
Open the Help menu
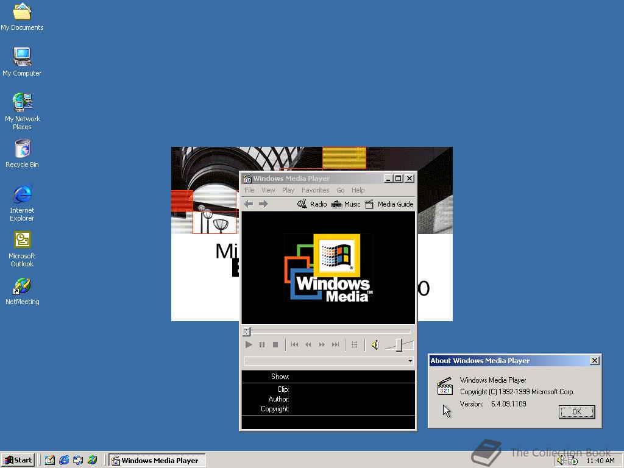[x=358, y=190]
